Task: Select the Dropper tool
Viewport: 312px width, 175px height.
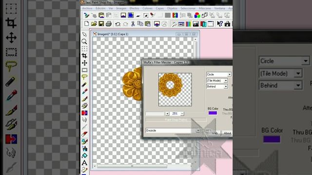Action: point(84,91)
